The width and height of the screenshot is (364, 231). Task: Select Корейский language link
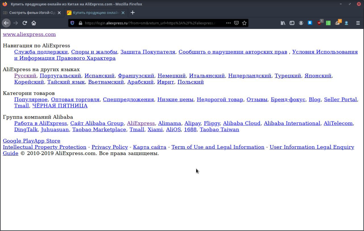coord(29,82)
